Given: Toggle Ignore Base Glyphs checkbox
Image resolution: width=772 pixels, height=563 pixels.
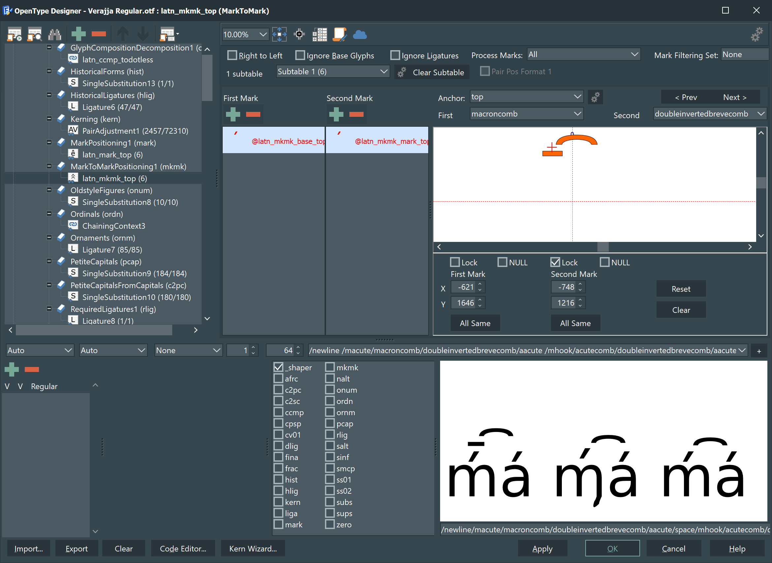Looking at the screenshot, I should tap(300, 55).
